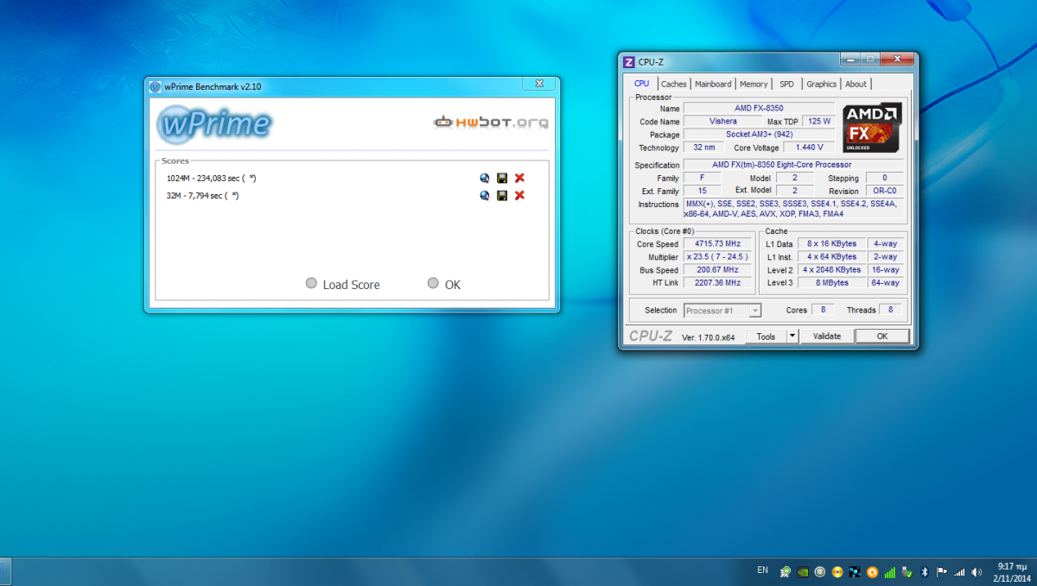Select the OK radio button in wPrime
This screenshot has width=1037, height=586.
(x=433, y=284)
